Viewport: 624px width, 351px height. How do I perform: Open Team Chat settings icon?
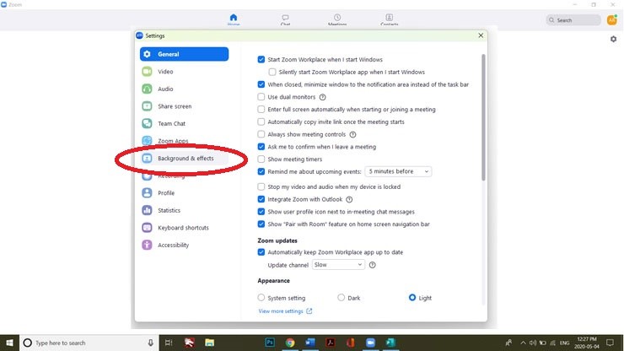coord(147,123)
